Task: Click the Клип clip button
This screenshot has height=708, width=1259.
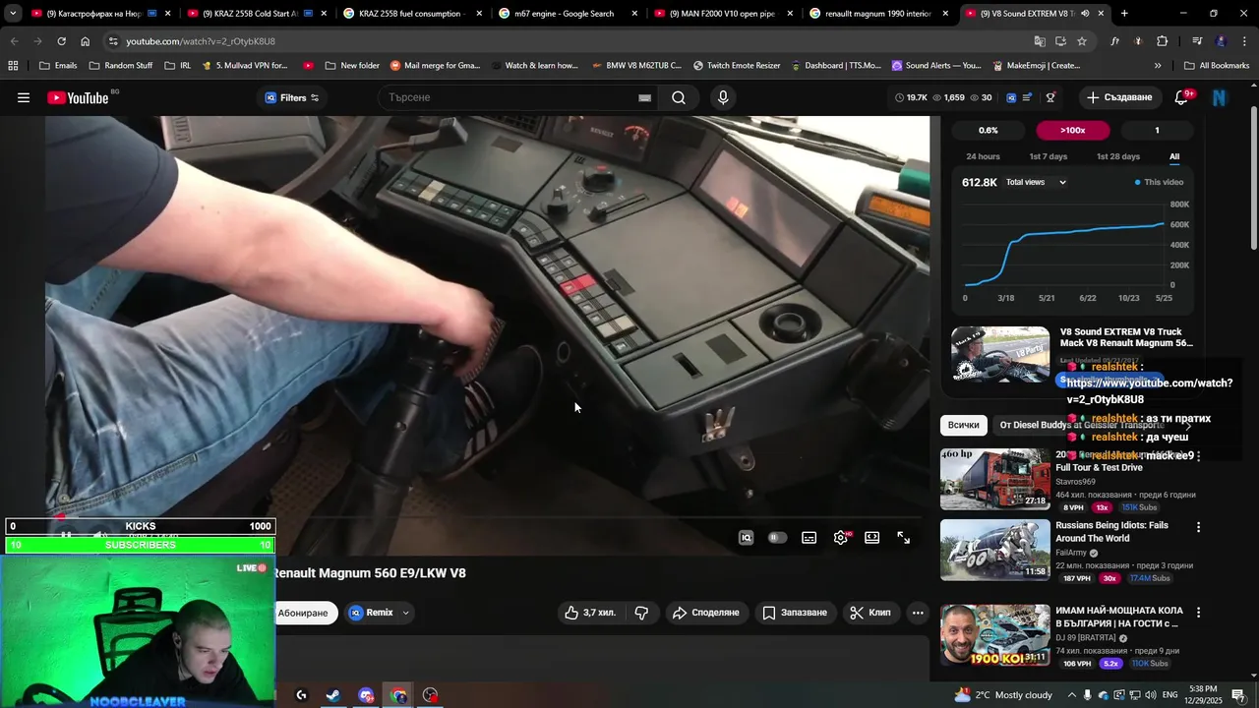Action: [869, 613]
